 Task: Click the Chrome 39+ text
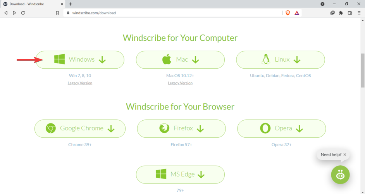[x=80, y=145]
